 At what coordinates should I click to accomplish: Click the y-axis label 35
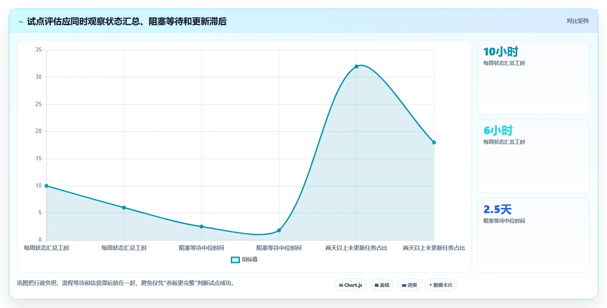pyautogui.click(x=38, y=50)
